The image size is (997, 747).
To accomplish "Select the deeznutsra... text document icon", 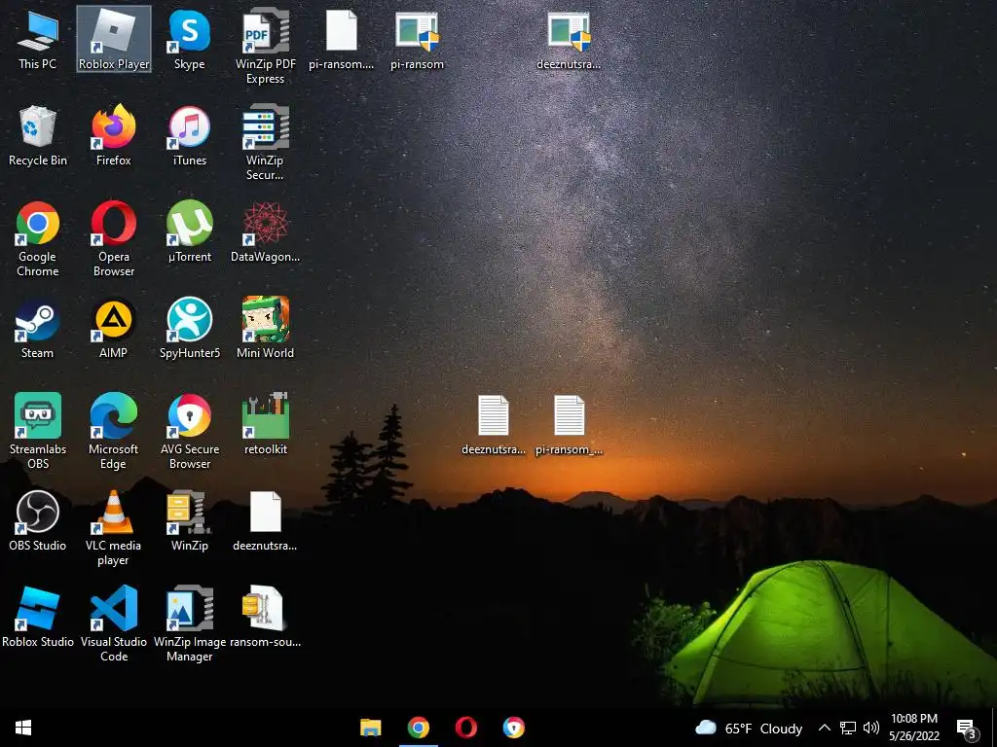I will [x=494, y=424].
